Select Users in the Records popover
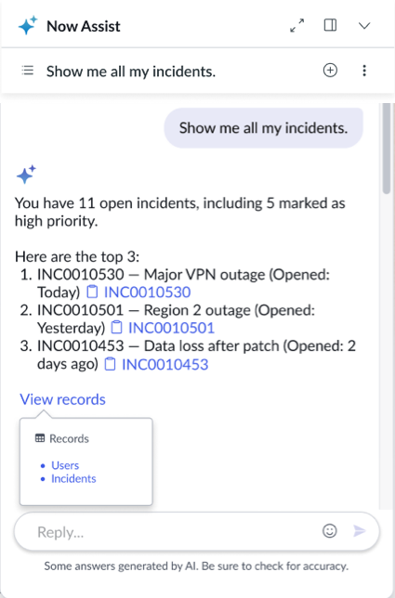Image resolution: width=395 pixels, height=598 pixels. pos(65,465)
